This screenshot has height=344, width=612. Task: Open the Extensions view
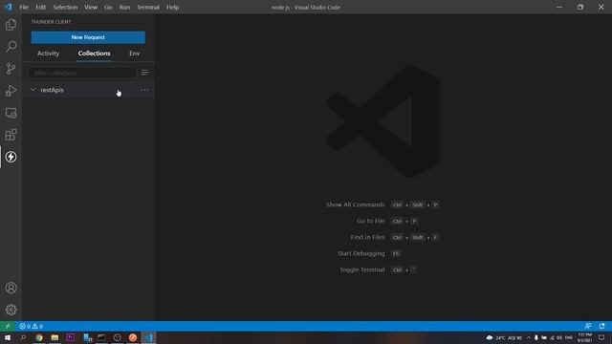[x=11, y=135]
